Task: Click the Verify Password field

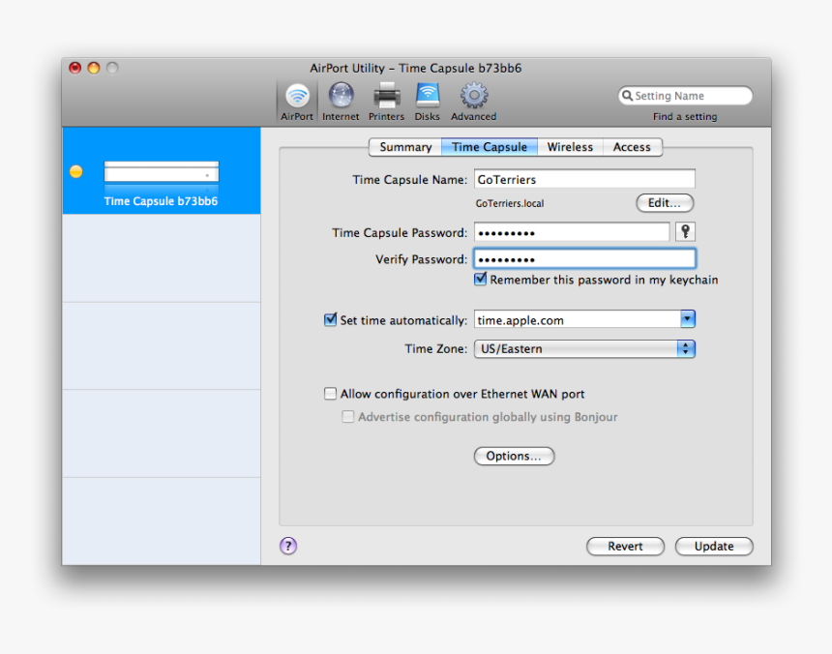Action: 584,259
